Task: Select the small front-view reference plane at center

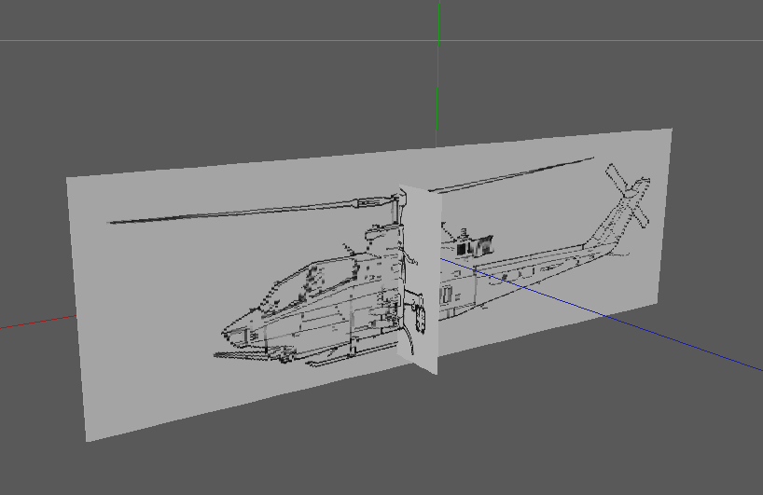Action: [420, 278]
